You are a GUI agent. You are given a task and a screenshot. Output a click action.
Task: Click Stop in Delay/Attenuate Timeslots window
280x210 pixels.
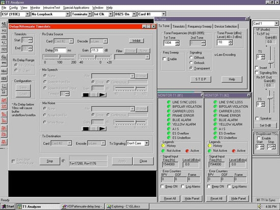50,161
